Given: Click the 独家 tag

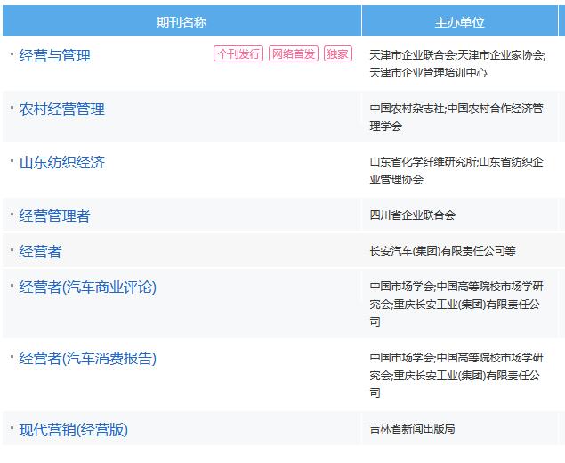Looking at the screenshot, I should click(x=337, y=53).
